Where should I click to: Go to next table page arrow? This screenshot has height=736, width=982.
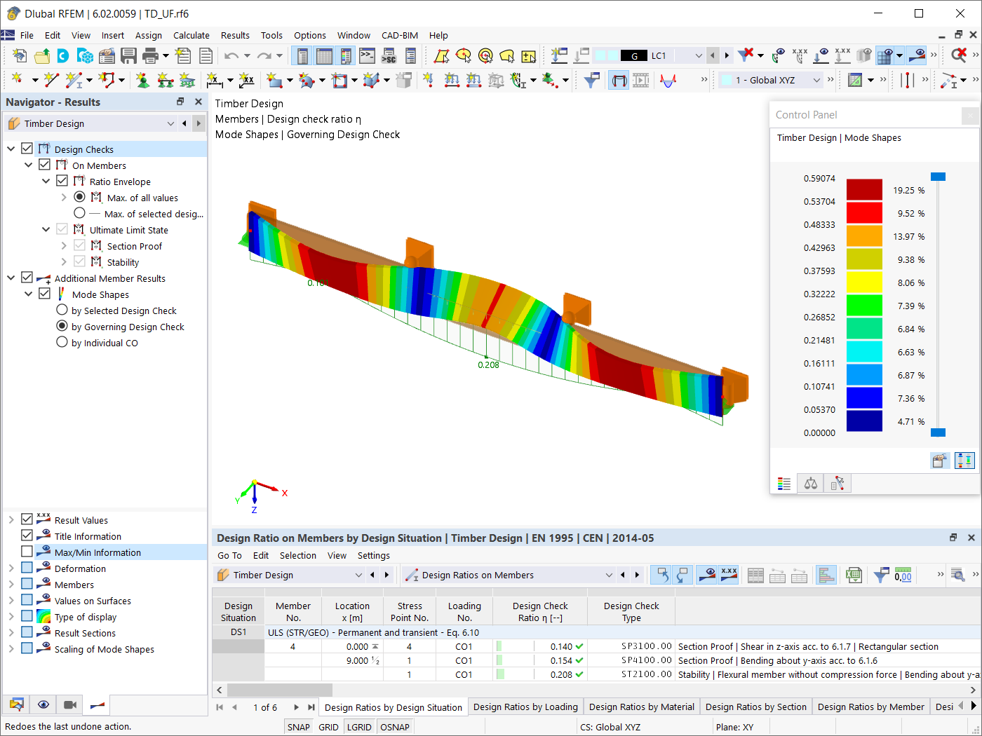tap(296, 707)
